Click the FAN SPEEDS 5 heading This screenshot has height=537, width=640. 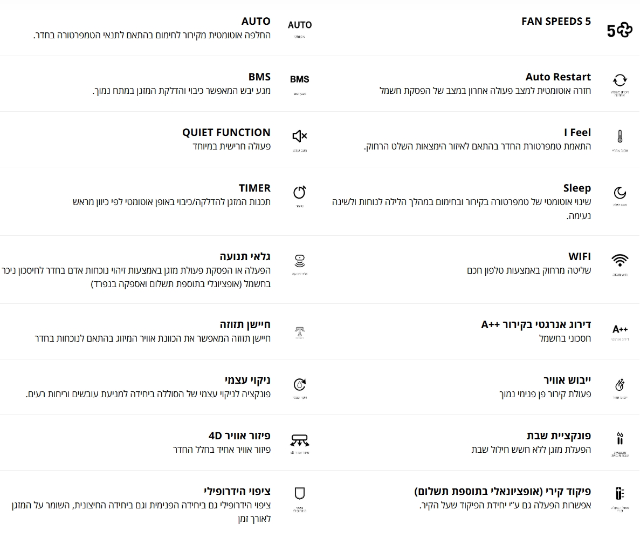[x=556, y=21]
